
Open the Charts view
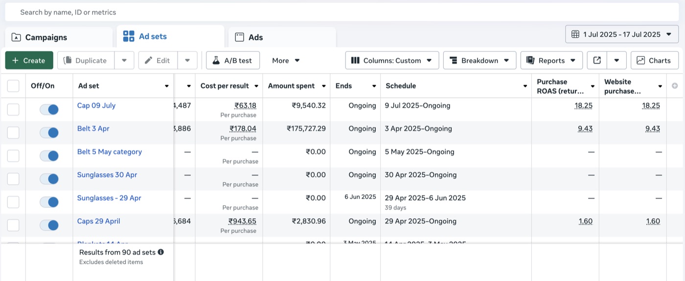pyautogui.click(x=655, y=60)
